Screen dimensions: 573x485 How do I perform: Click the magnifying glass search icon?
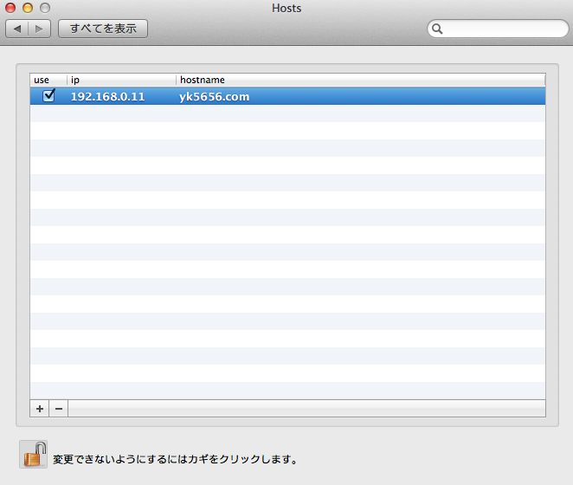click(437, 29)
